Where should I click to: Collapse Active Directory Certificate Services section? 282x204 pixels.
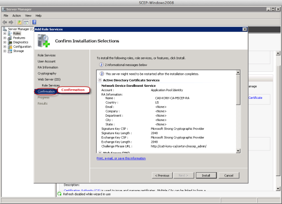[100, 80]
